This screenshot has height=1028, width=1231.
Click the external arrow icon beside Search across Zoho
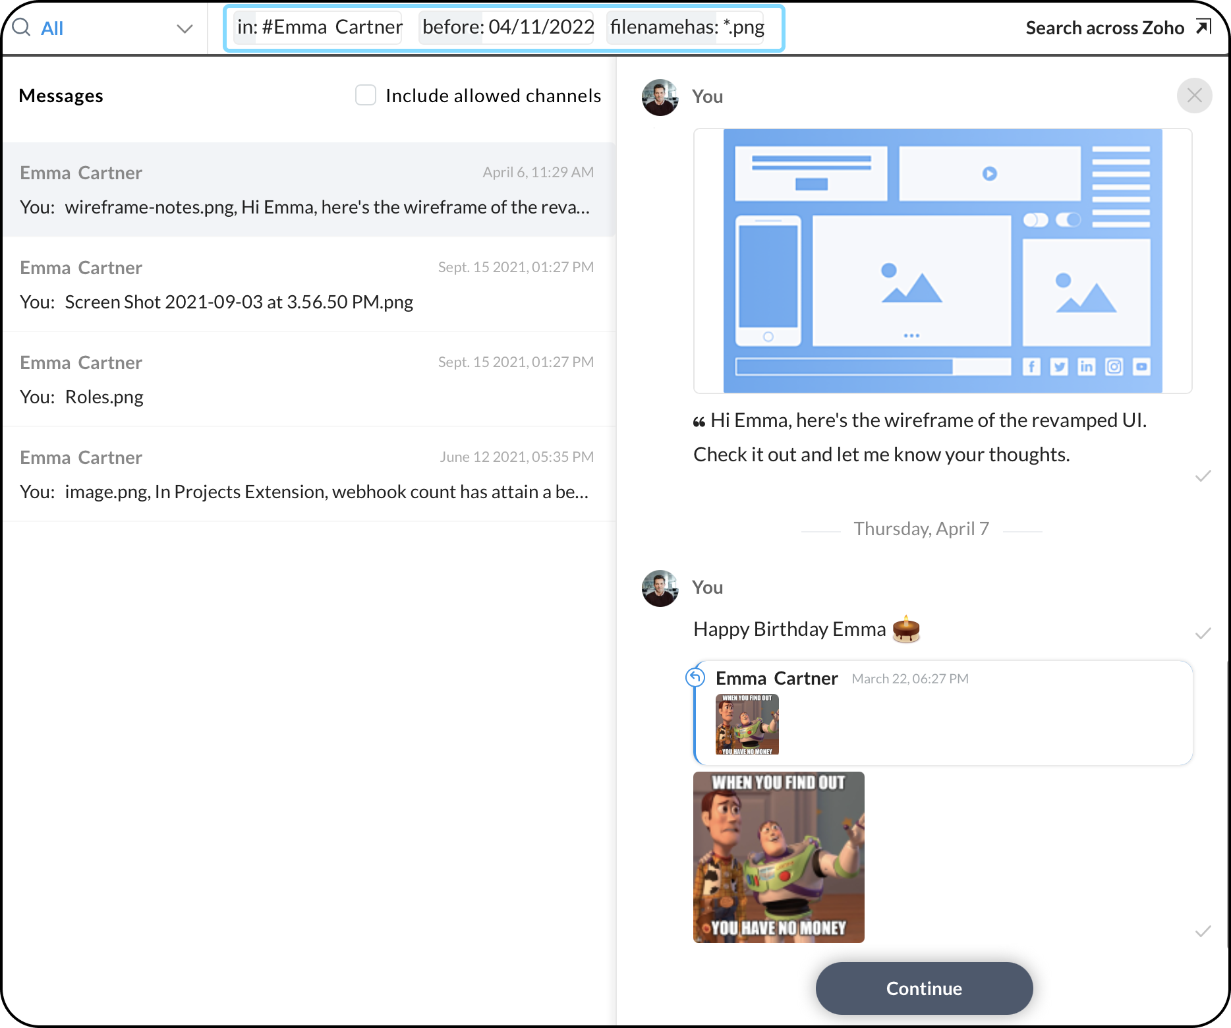point(1203,27)
